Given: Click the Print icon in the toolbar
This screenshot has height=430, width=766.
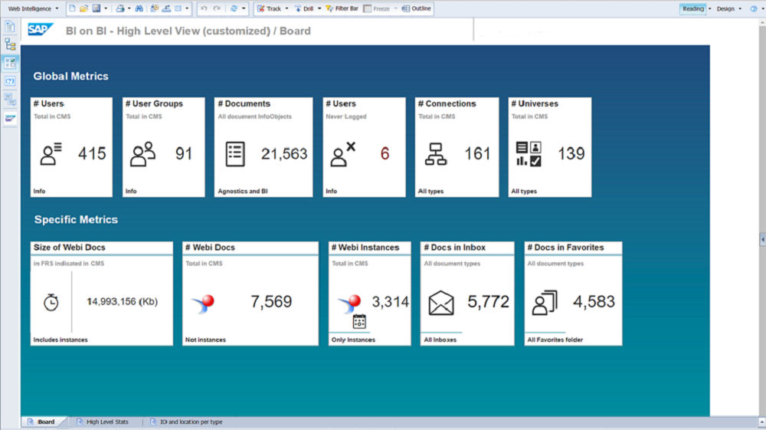Looking at the screenshot, I should [120, 8].
